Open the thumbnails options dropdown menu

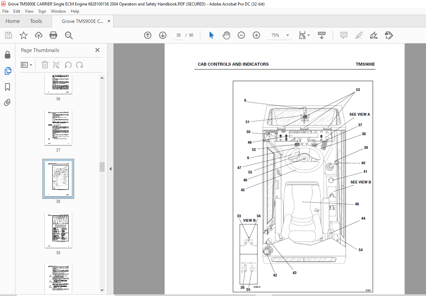(26, 65)
